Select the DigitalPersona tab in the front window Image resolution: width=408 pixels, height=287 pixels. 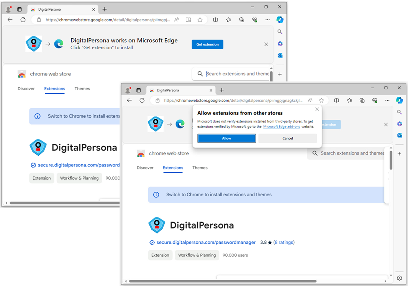tap(181, 90)
